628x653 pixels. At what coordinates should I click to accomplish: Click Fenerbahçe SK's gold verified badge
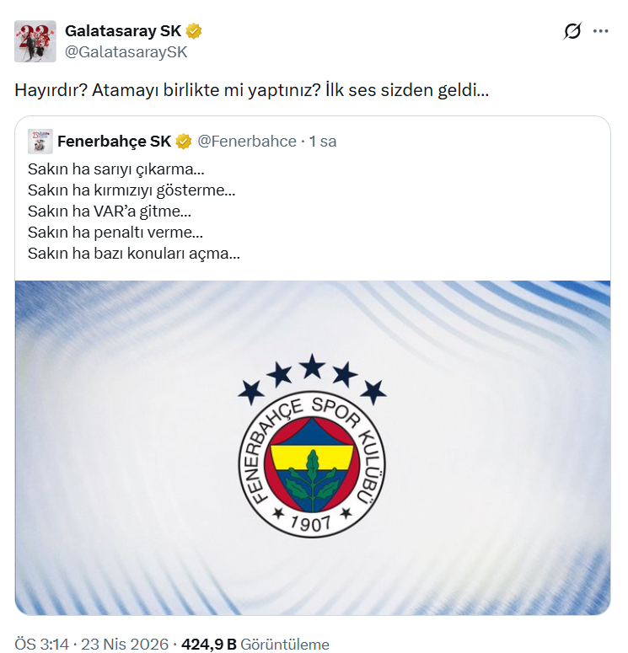(184, 142)
